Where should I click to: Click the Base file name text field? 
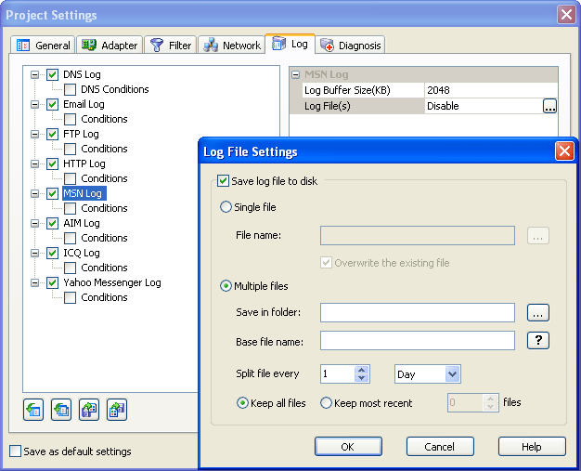(x=417, y=340)
